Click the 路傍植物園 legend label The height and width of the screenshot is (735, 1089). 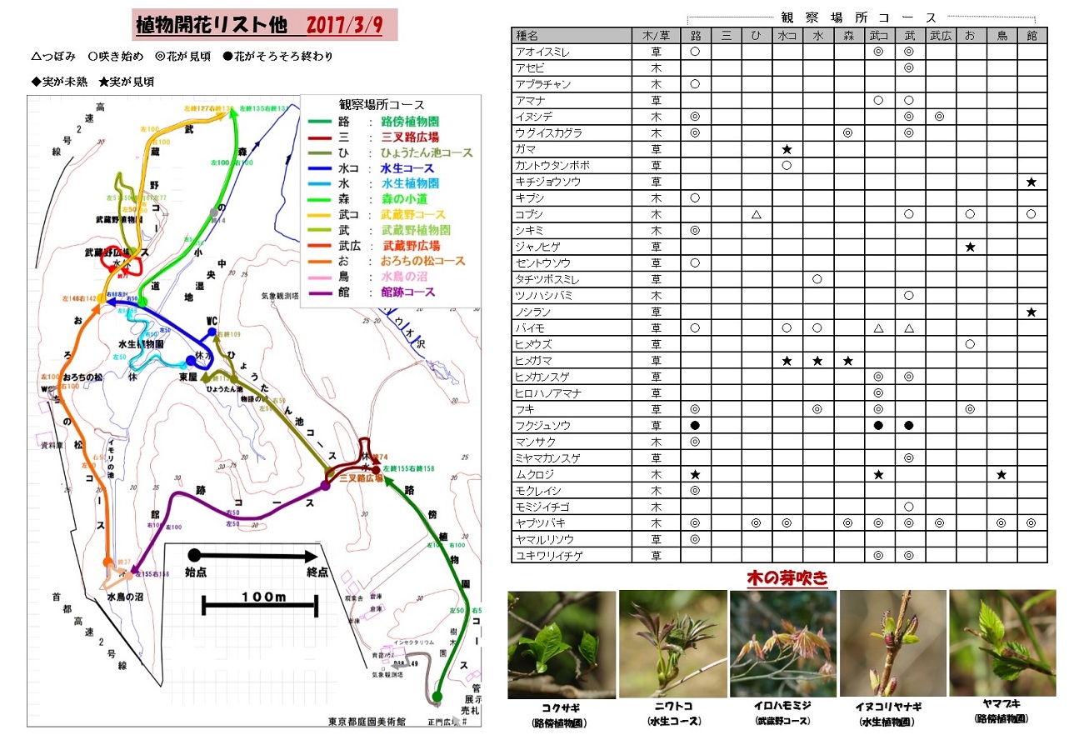pyautogui.click(x=411, y=122)
